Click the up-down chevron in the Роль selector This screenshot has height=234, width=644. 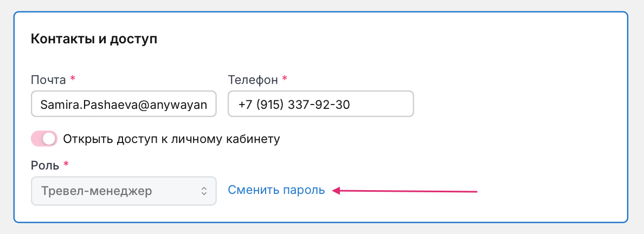(x=204, y=191)
